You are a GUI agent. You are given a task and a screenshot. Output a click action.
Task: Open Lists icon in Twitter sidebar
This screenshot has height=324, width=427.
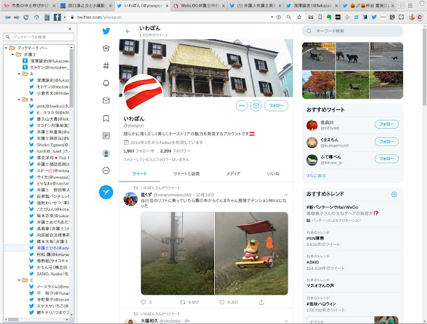[106, 135]
